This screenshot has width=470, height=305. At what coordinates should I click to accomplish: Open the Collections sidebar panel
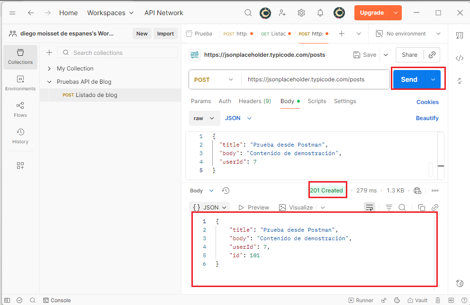20,57
